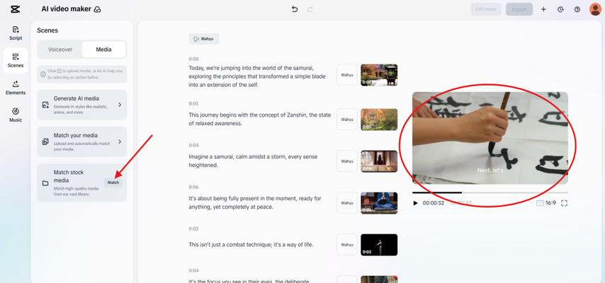Click the info icon in upload hint
This screenshot has width=605, height=283.
tap(43, 74)
